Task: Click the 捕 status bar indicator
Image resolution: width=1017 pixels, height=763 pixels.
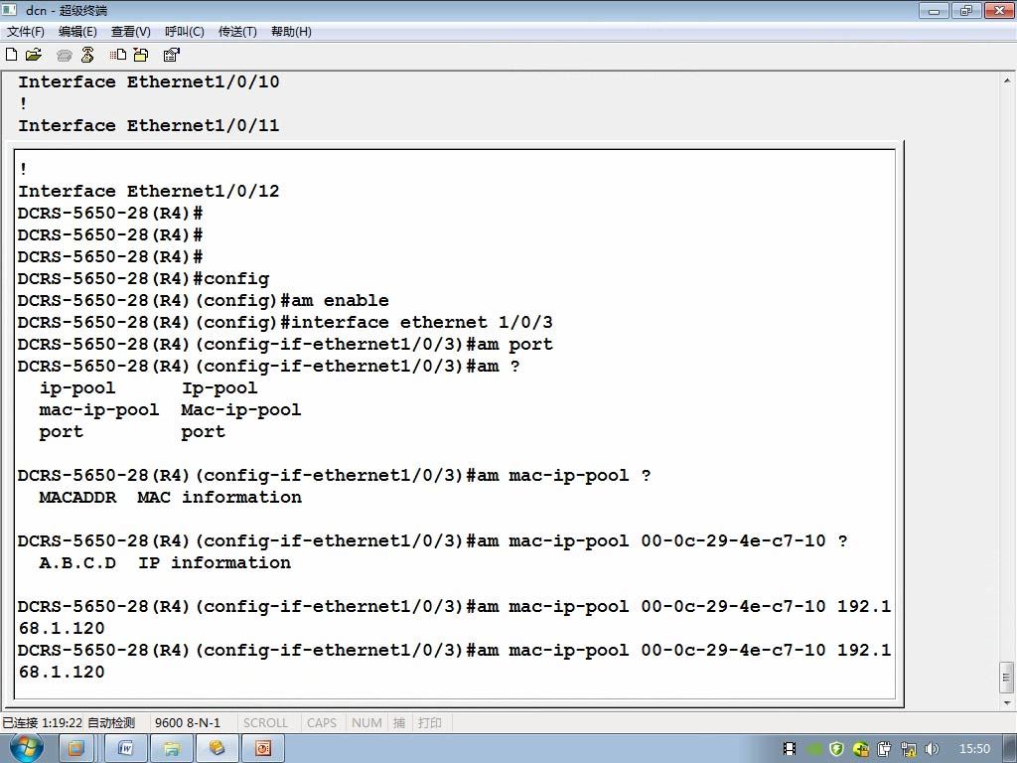Action: click(x=399, y=723)
